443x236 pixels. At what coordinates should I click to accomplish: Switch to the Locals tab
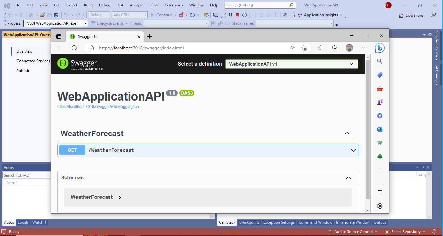click(23, 222)
